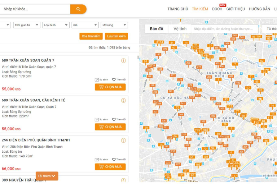Click the orange search magnifier button
This screenshot has width=277, height=184.
(x=78, y=9)
